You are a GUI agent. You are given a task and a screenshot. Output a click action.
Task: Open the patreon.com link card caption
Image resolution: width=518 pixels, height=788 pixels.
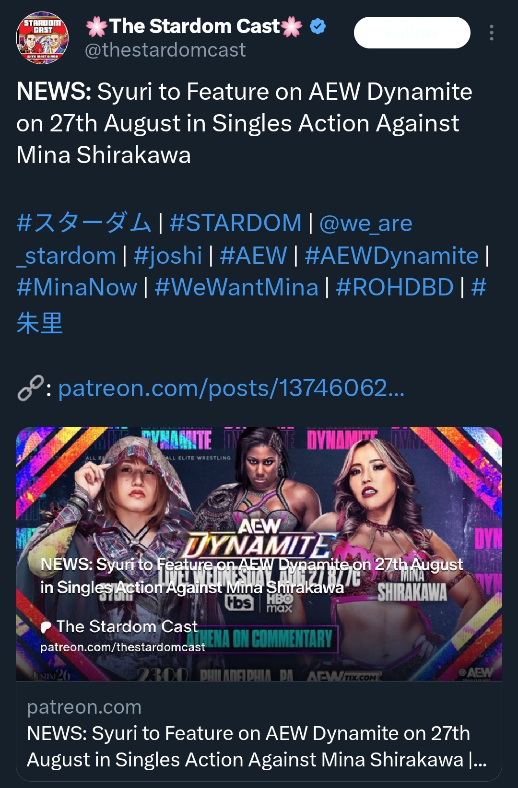tap(259, 732)
